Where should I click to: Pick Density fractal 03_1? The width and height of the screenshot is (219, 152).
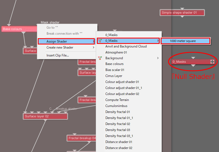coord(119,136)
